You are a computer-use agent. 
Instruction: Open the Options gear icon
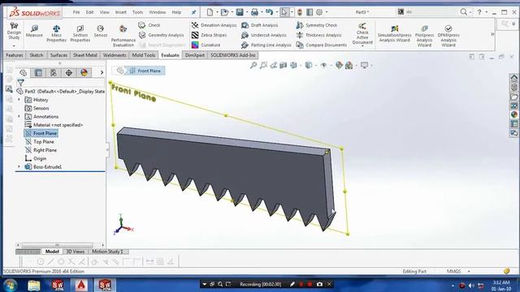tap(319, 12)
